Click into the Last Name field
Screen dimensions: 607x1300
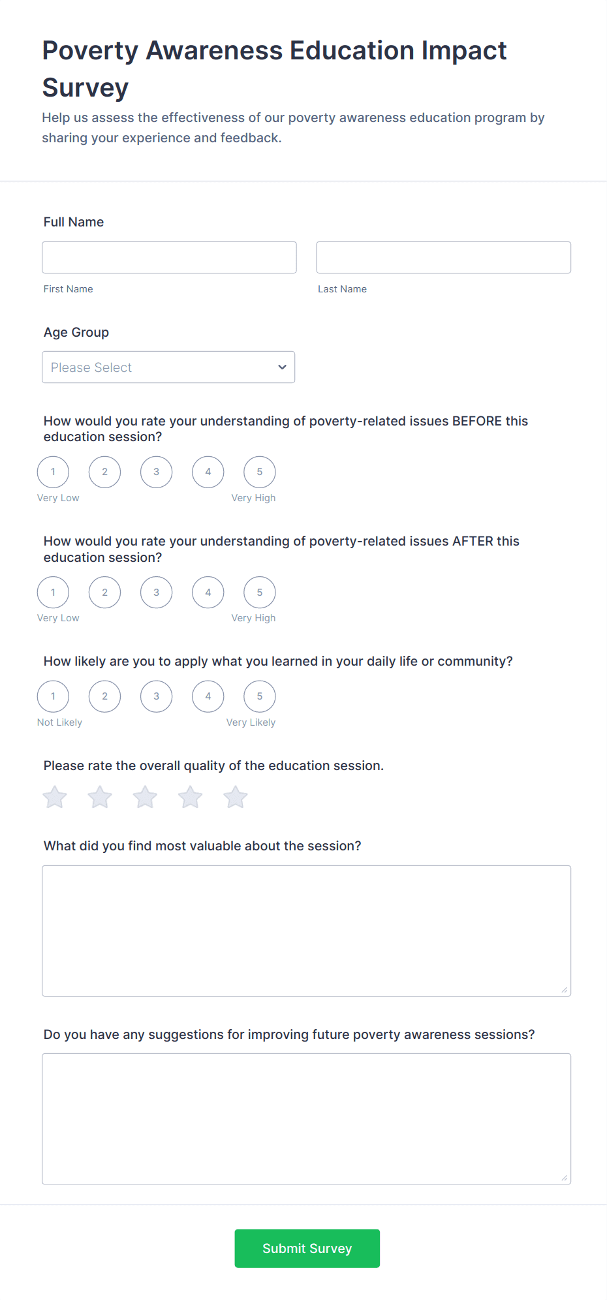pos(443,258)
